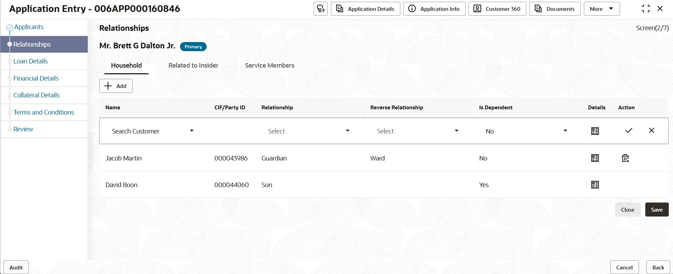673x274 pixels.
Task: Switch to Related to Insider tab
Action: pos(193,66)
